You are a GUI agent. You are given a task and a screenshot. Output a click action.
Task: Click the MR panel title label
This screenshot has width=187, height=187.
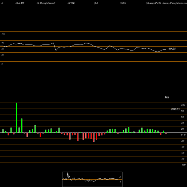coord(167,97)
